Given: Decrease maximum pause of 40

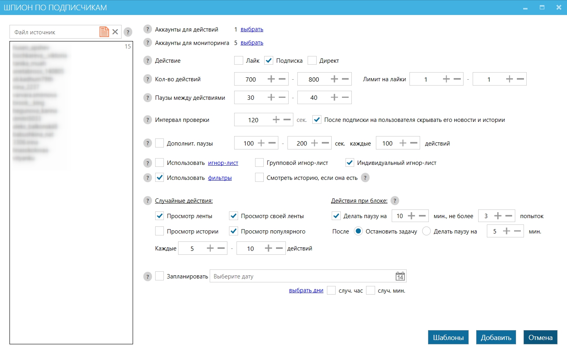Looking at the screenshot, I should tap(345, 97).
